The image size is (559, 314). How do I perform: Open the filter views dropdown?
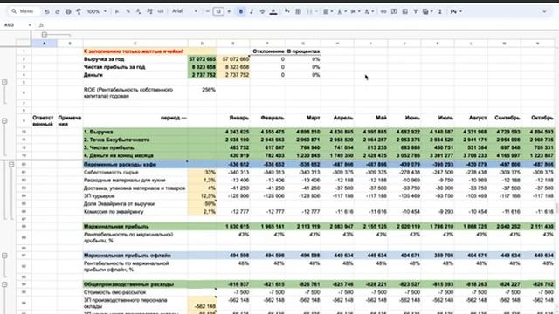pyautogui.click(x=427, y=11)
